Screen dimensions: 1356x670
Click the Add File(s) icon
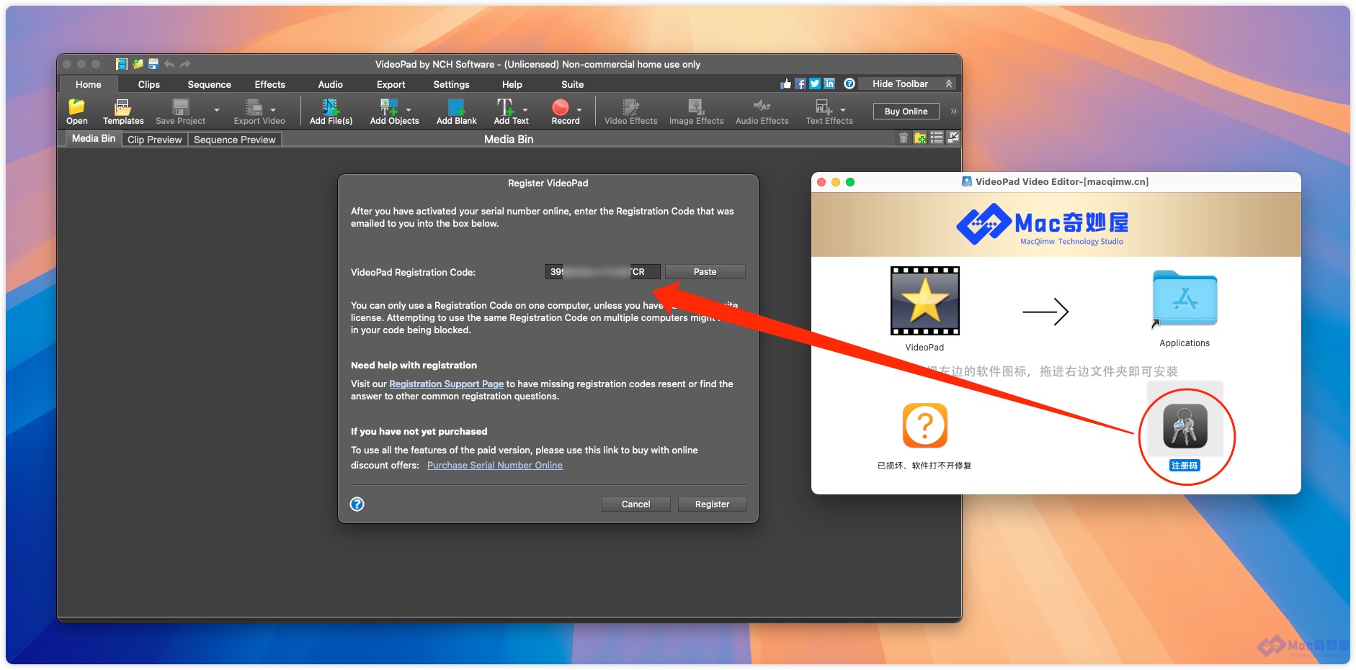331,107
